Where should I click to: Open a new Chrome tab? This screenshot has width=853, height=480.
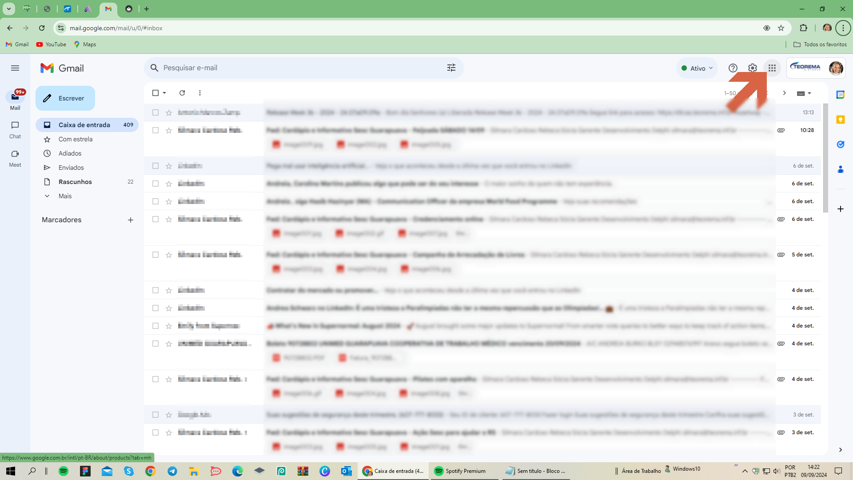147,9
